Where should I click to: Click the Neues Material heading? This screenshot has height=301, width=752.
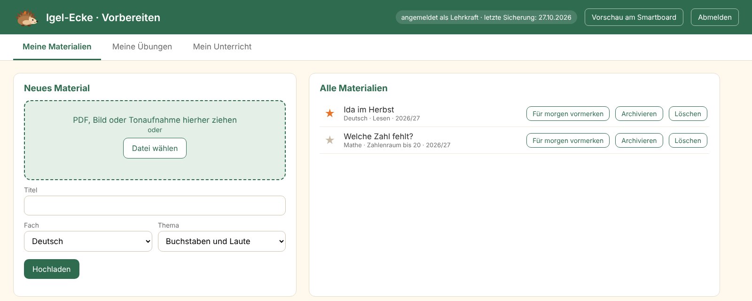(x=57, y=88)
